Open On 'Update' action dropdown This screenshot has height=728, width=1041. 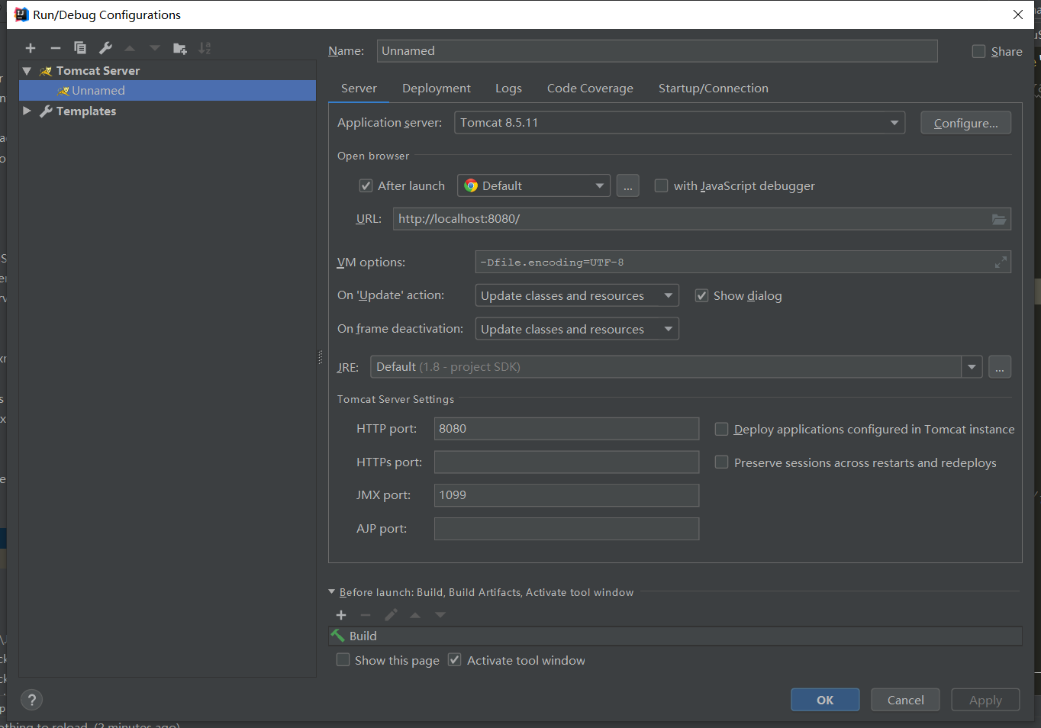point(577,295)
